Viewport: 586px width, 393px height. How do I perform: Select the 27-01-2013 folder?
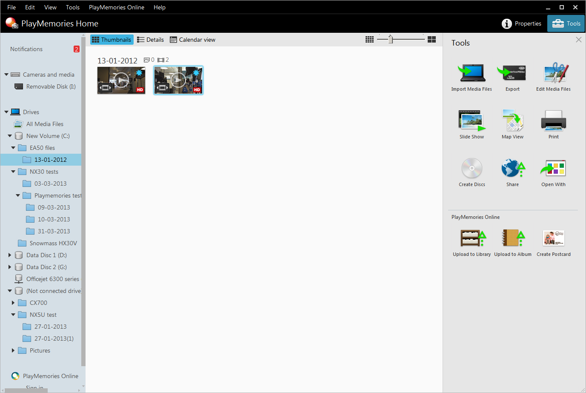tap(45, 327)
